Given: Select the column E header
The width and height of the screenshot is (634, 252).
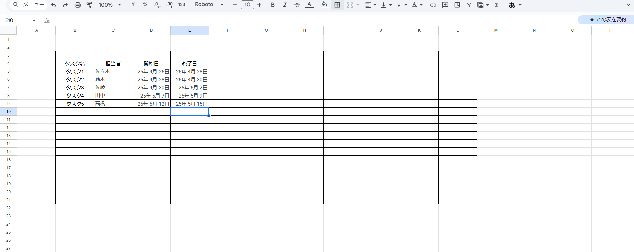Looking at the screenshot, I should tap(189, 30).
